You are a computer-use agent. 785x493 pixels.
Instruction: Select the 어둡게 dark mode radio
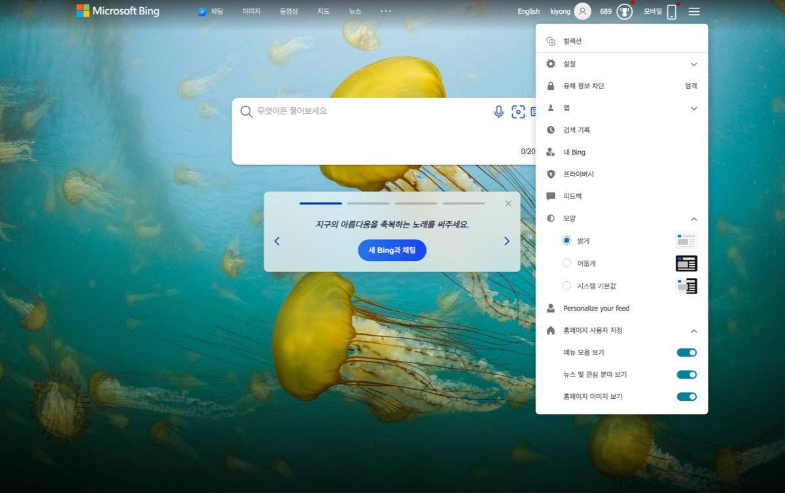click(567, 263)
